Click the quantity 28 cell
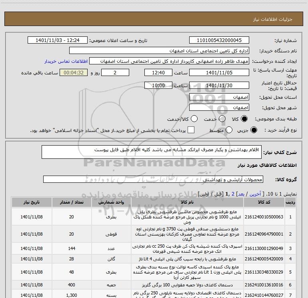The image size is (308, 298). pos(72,259)
